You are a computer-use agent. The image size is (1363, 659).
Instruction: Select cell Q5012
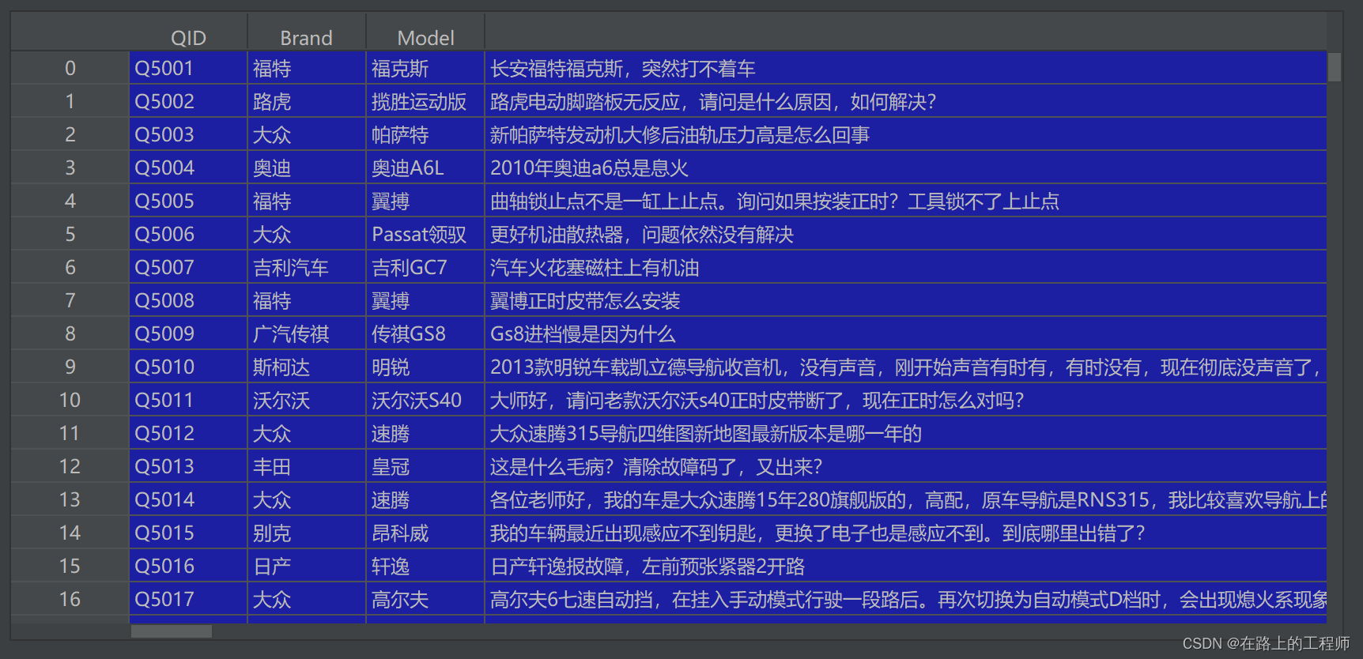188,434
